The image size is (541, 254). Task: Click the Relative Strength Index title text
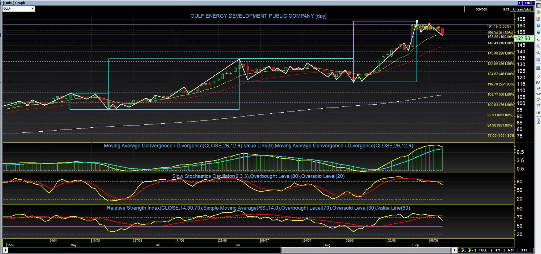259,208
